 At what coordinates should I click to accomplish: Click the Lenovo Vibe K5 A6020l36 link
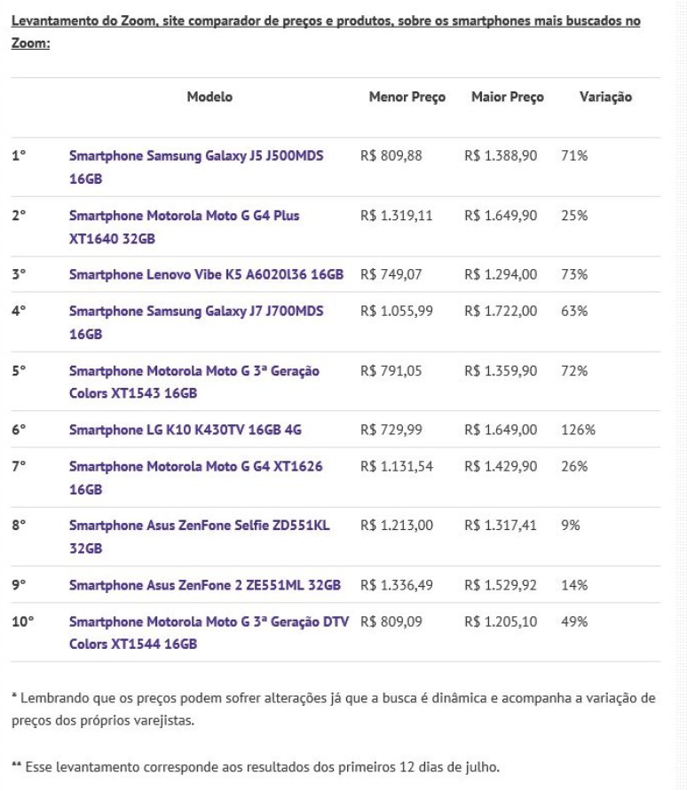[x=206, y=274]
